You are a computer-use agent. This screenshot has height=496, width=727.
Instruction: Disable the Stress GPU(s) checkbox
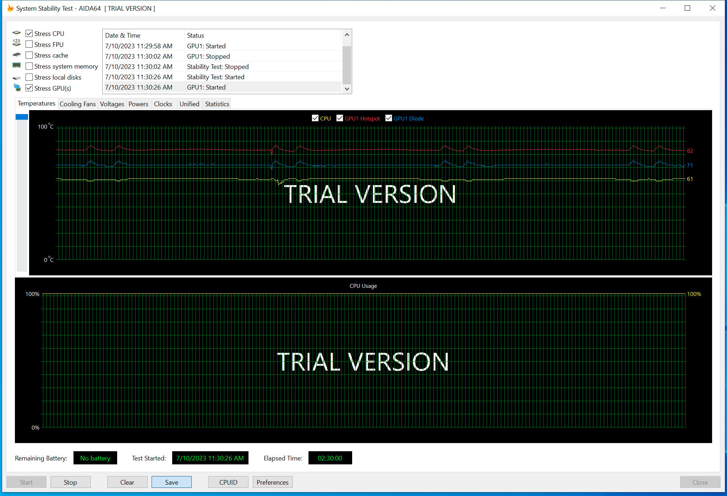click(29, 88)
